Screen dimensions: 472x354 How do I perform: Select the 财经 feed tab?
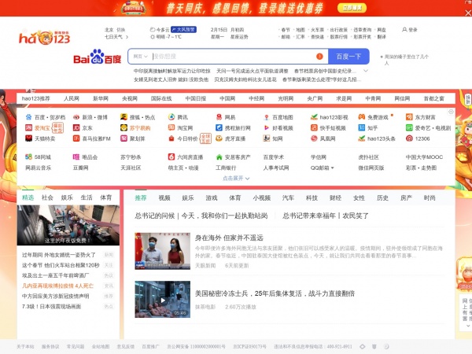pyautogui.click(x=335, y=197)
